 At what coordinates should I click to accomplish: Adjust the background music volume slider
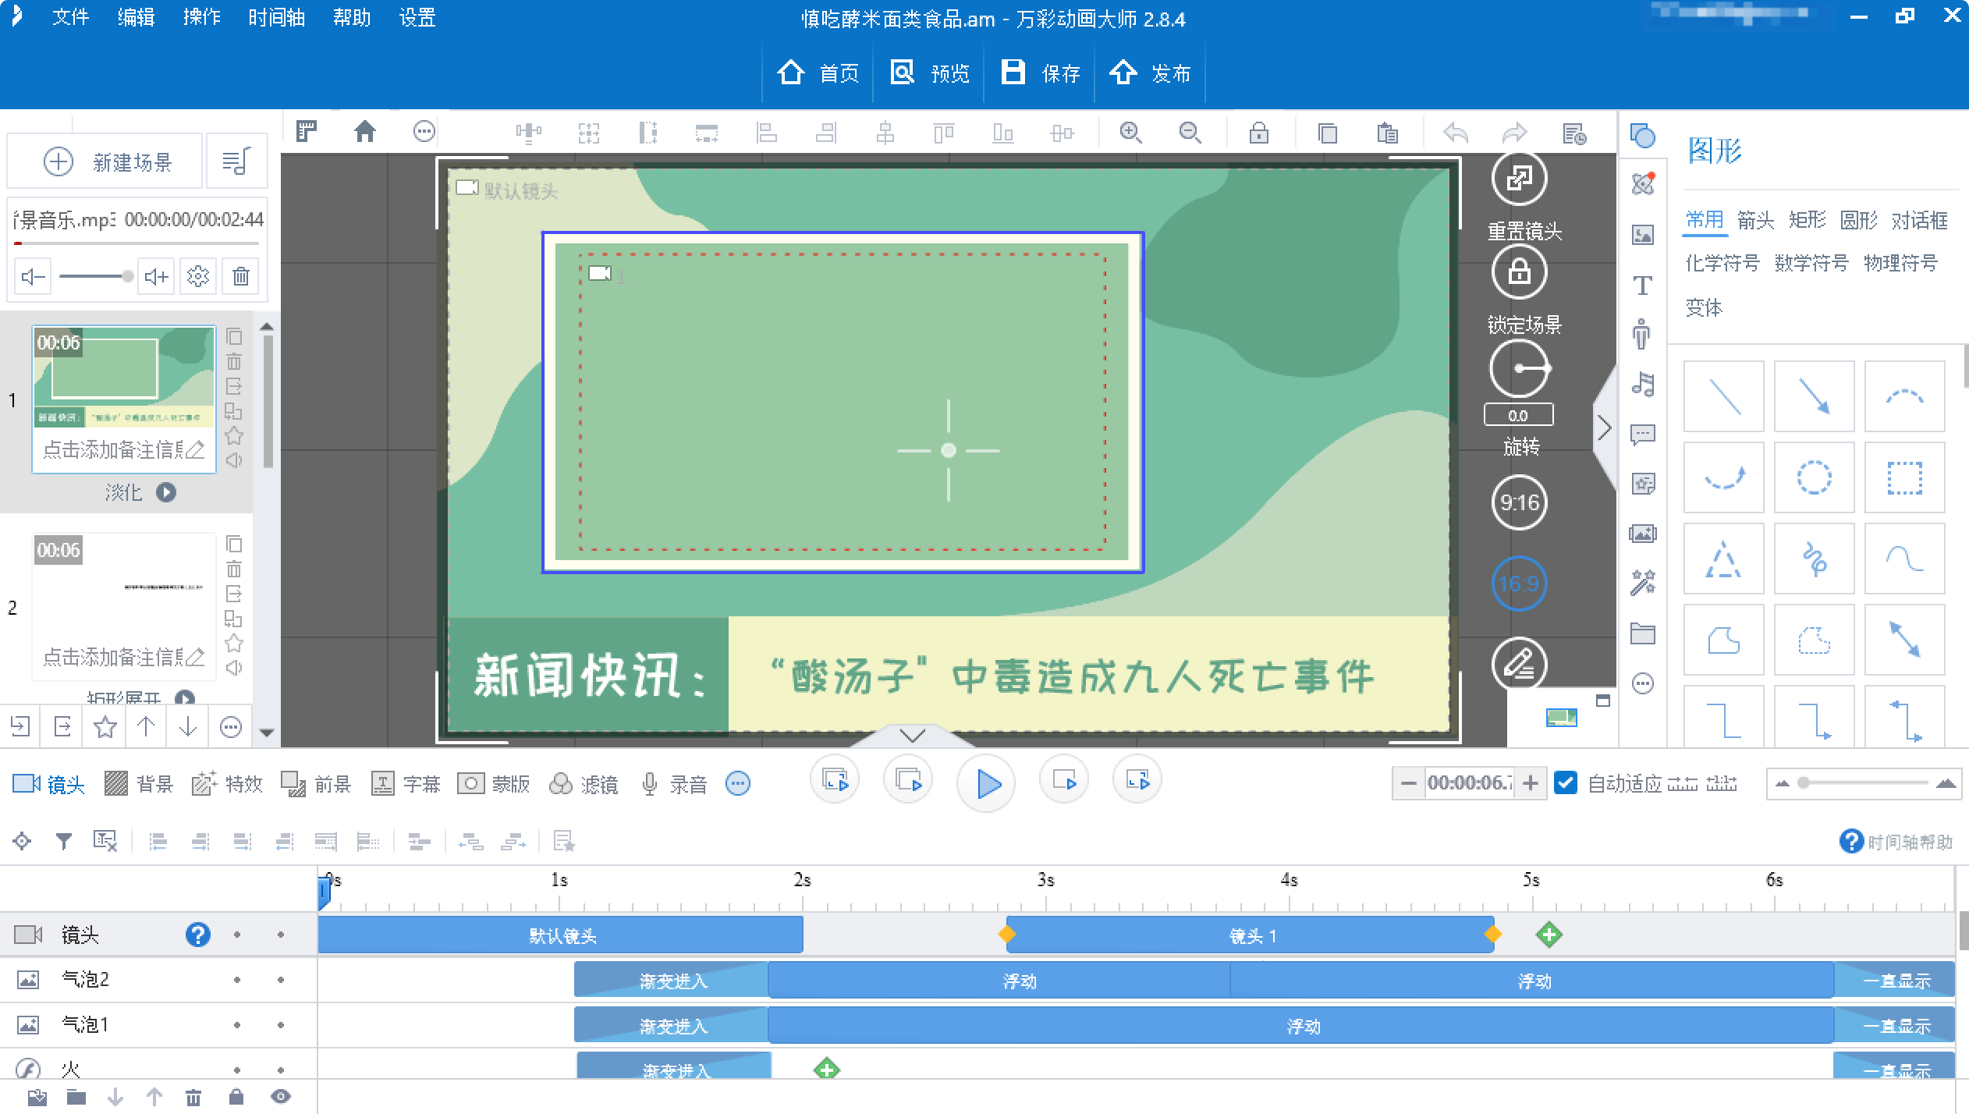pos(96,276)
